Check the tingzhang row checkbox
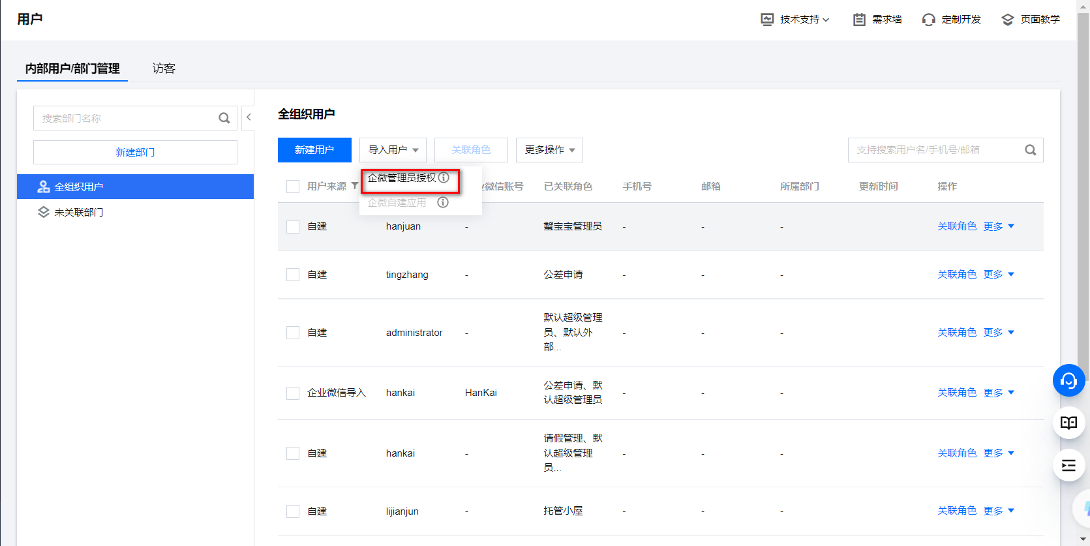This screenshot has width=1090, height=546. tap(293, 275)
